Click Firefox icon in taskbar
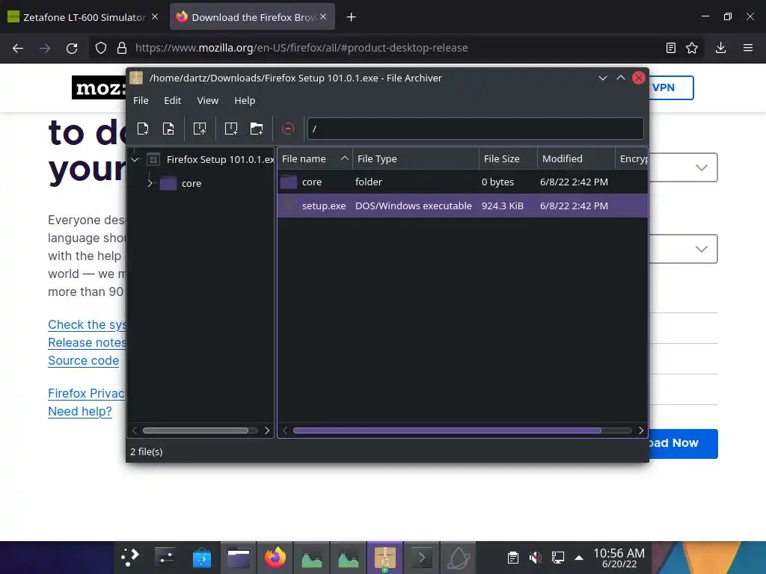The width and height of the screenshot is (766, 574). [x=275, y=558]
